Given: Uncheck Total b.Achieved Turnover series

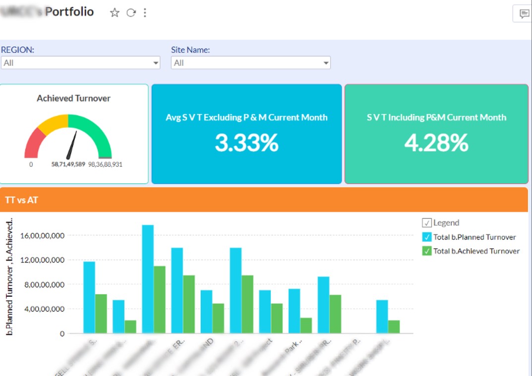Looking at the screenshot, I should click(x=426, y=251).
